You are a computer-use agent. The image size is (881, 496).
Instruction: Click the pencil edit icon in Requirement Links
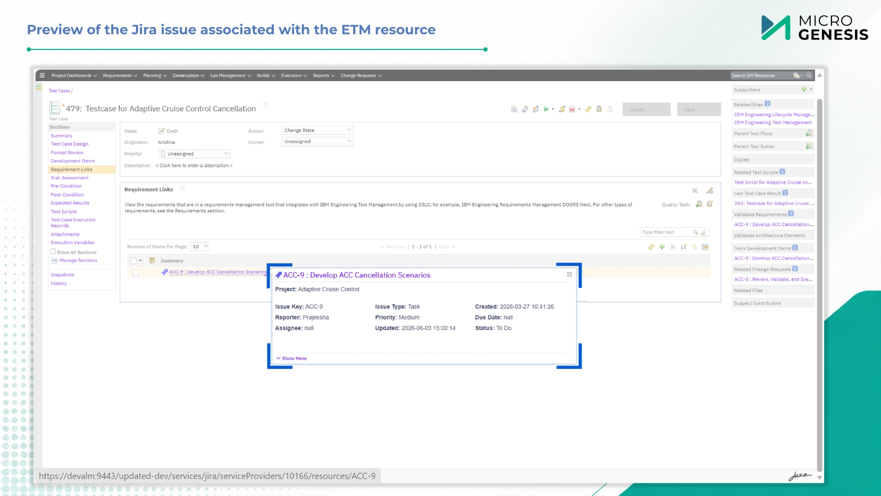[x=710, y=190]
